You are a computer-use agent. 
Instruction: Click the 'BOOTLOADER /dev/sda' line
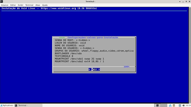(x=68, y=53)
